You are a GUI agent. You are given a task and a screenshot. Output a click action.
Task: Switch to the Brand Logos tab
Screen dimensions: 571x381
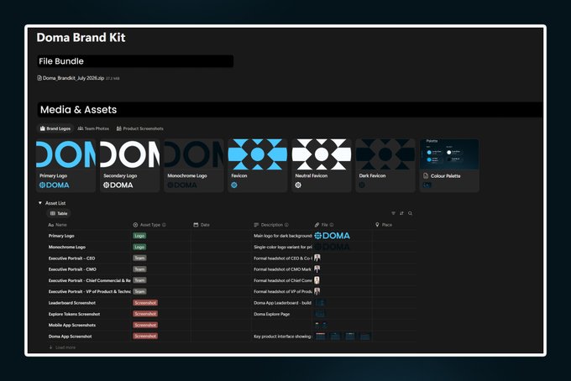point(55,128)
